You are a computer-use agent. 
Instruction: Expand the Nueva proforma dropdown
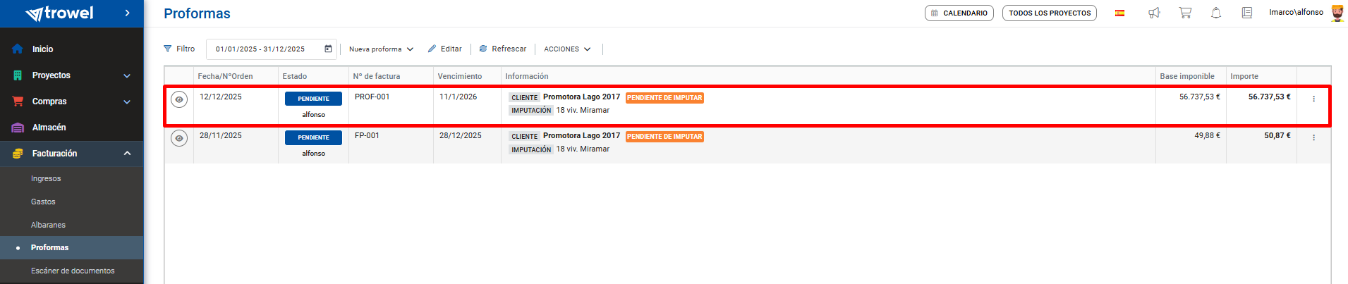381,49
